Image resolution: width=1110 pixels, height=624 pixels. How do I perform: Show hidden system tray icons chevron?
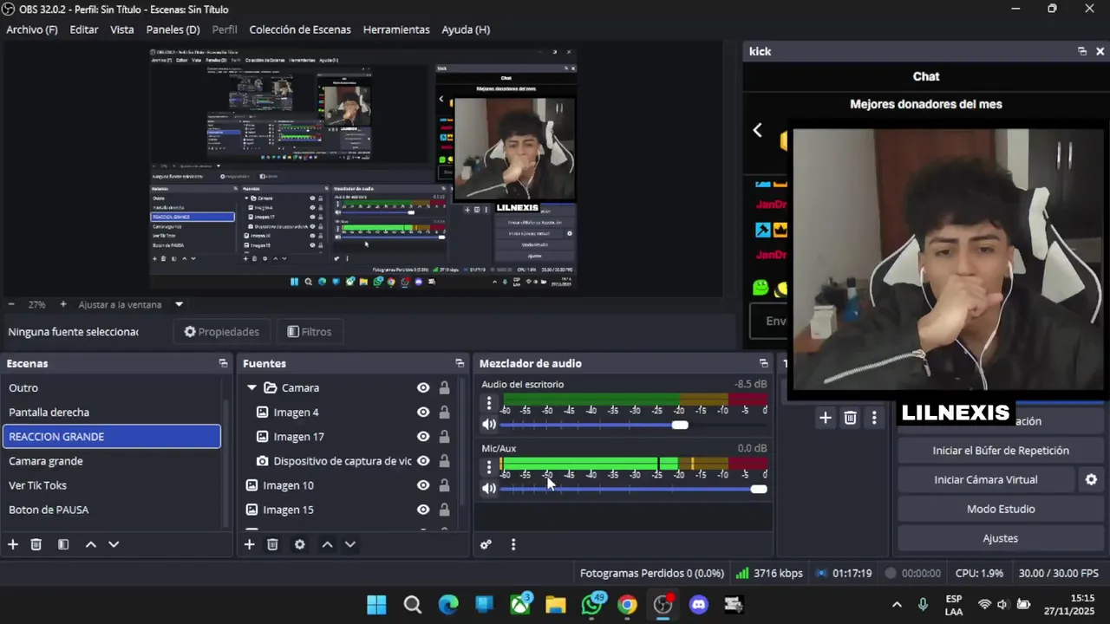click(x=897, y=604)
